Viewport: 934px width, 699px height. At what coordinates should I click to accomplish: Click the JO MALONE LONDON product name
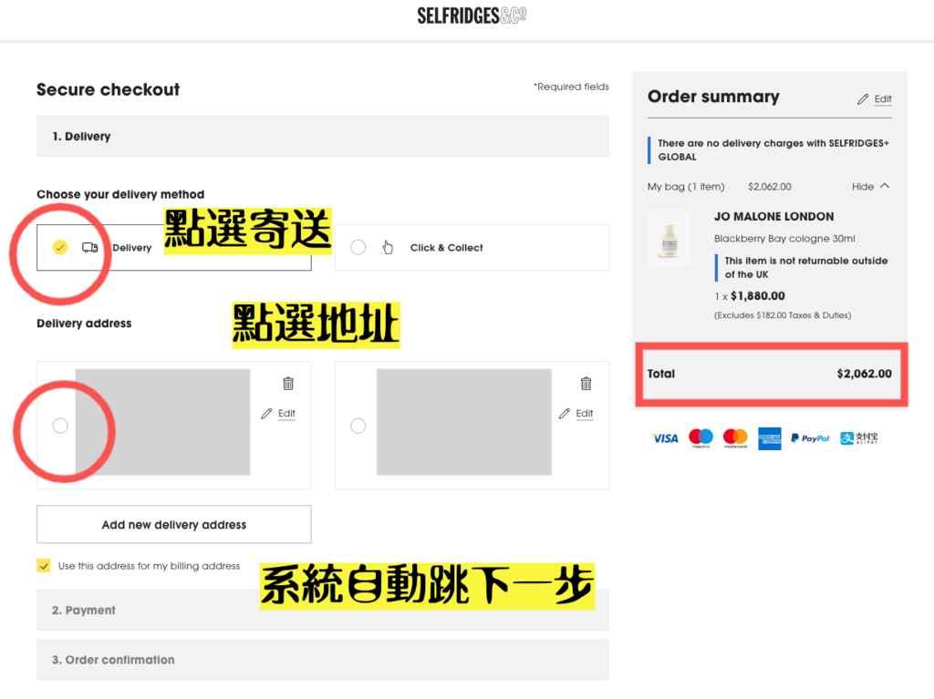point(773,217)
